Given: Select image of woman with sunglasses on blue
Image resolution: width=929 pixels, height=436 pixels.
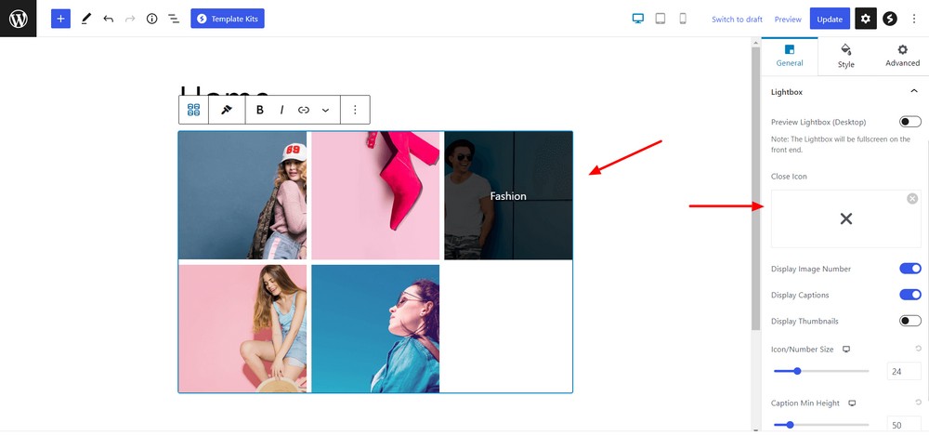Looking at the screenshot, I should click(375, 329).
